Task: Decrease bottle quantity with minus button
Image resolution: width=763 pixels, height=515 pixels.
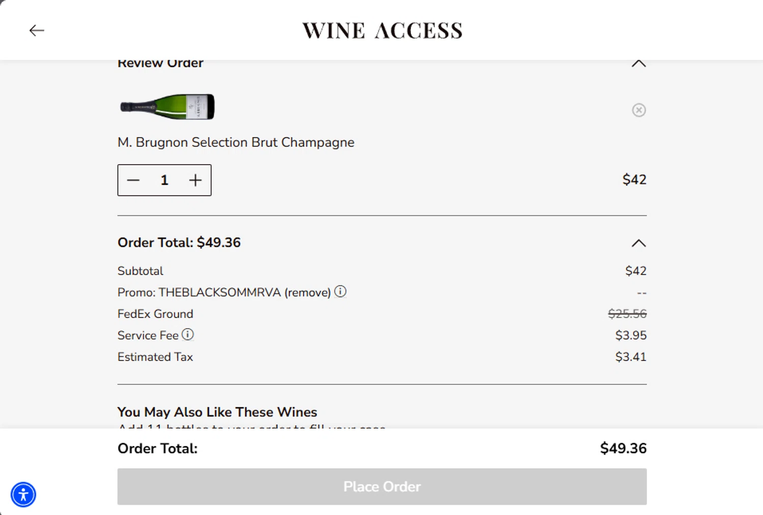Action: tap(133, 180)
